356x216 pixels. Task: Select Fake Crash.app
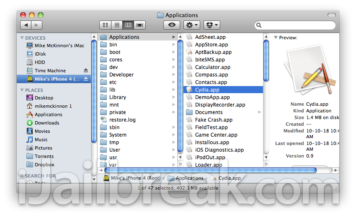pyautogui.click(x=223, y=120)
